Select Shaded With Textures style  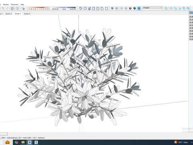(x=135, y=8)
